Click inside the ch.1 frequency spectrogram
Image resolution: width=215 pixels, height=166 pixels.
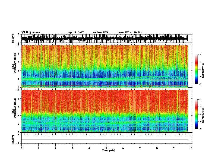tap(105, 66)
